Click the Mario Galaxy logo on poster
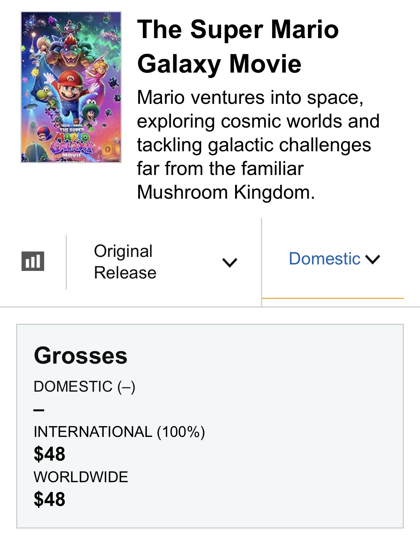Viewport: 420px width, 535px height. click(72, 142)
